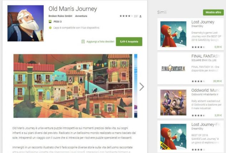Click the compatibility info icon
Screen dimensions: 226x153
point(50,27)
